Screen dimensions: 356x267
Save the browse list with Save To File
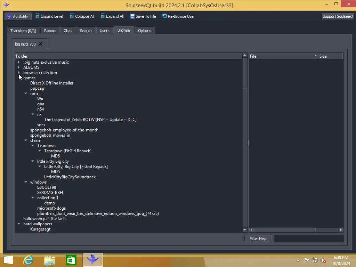143,16
